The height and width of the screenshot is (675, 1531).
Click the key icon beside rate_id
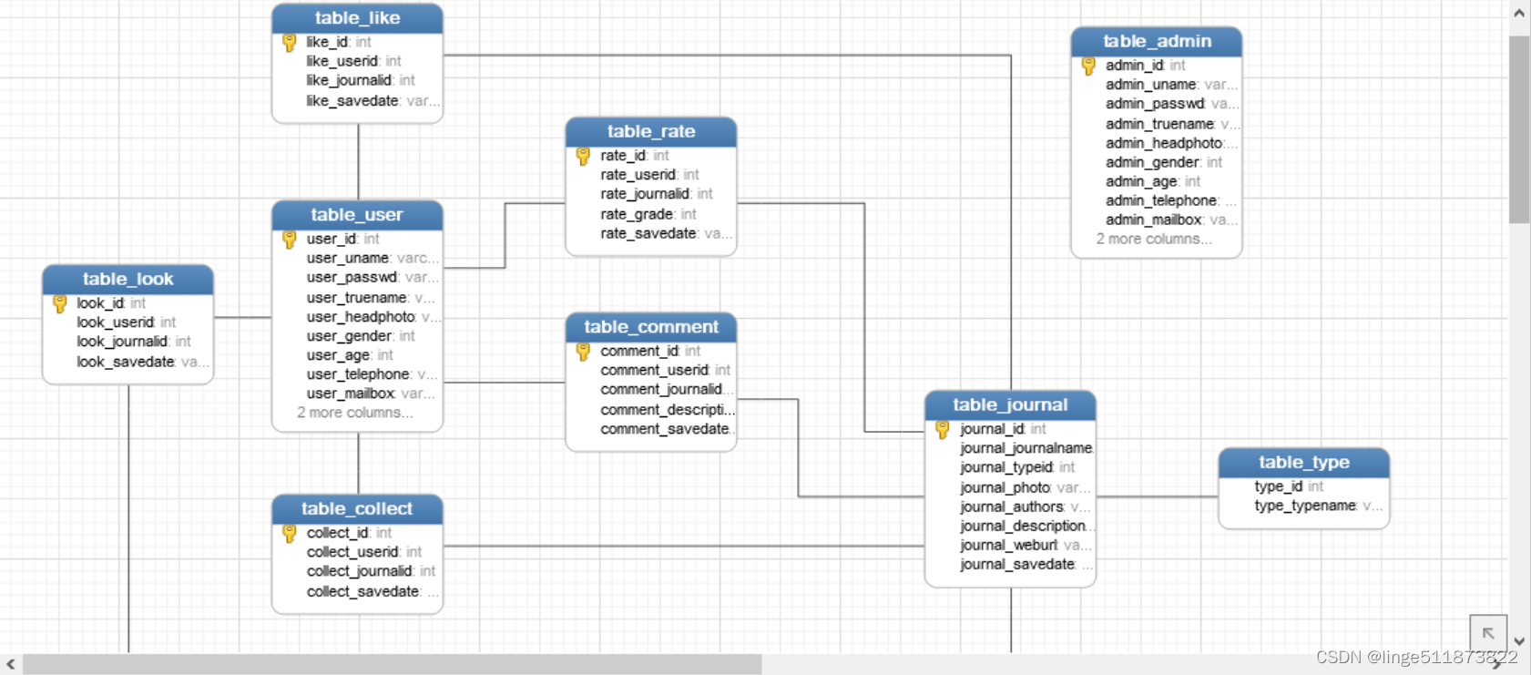click(584, 156)
